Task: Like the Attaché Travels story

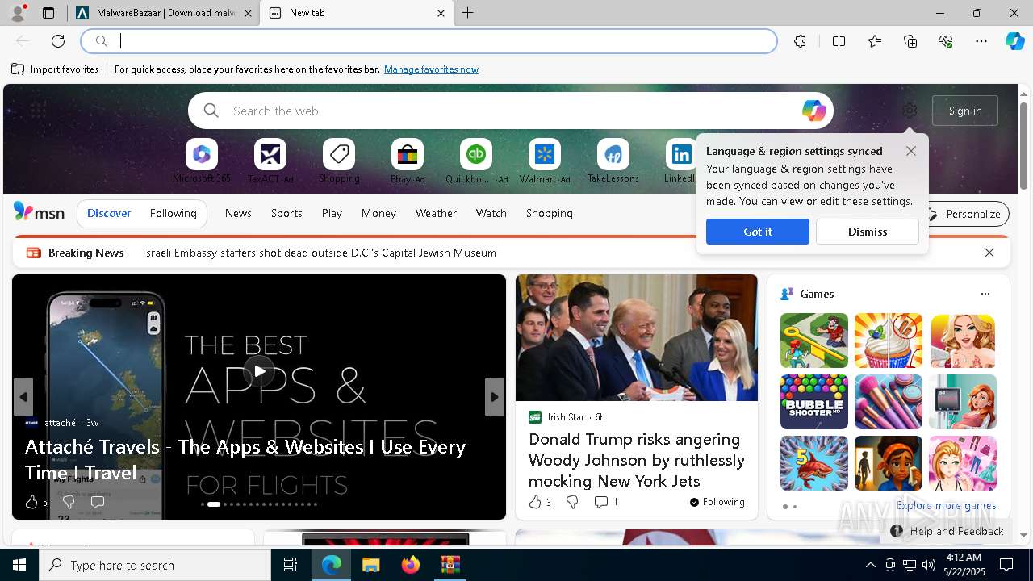Action: pos(36,502)
